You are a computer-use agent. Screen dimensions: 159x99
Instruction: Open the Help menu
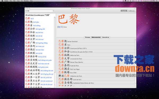[31, 1]
